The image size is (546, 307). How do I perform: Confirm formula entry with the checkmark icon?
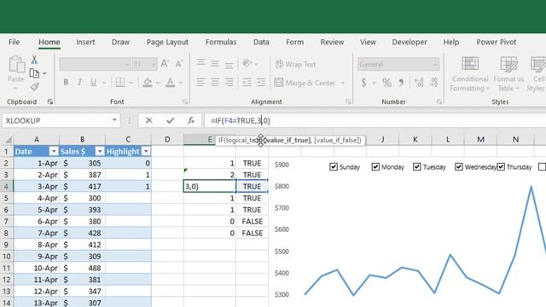tap(170, 120)
